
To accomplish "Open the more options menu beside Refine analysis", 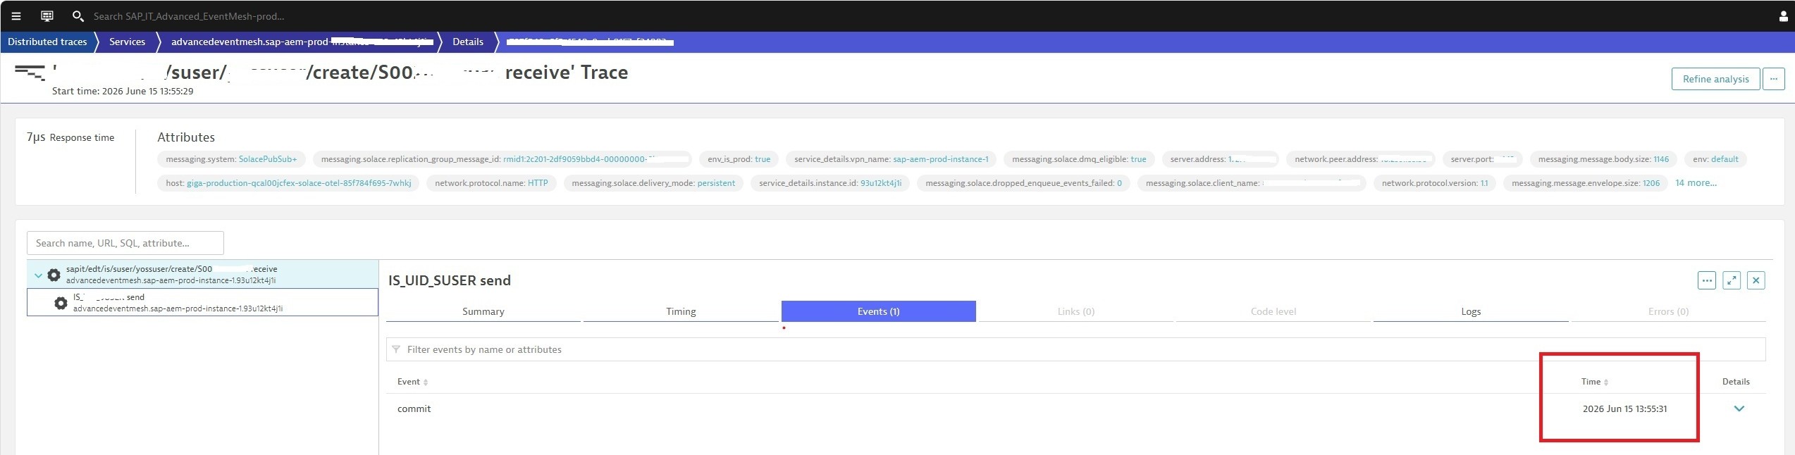I will point(1774,79).
